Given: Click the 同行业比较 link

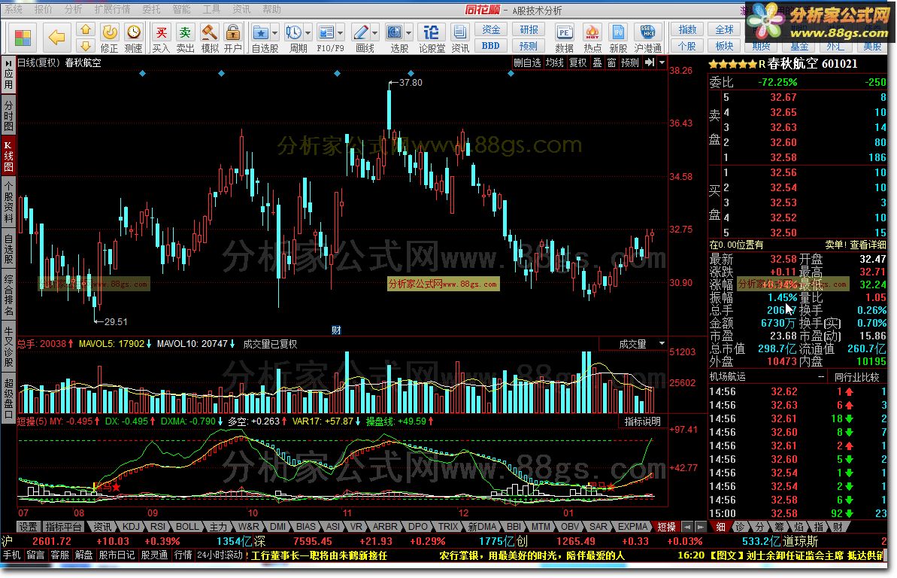Looking at the screenshot, I should (x=856, y=377).
